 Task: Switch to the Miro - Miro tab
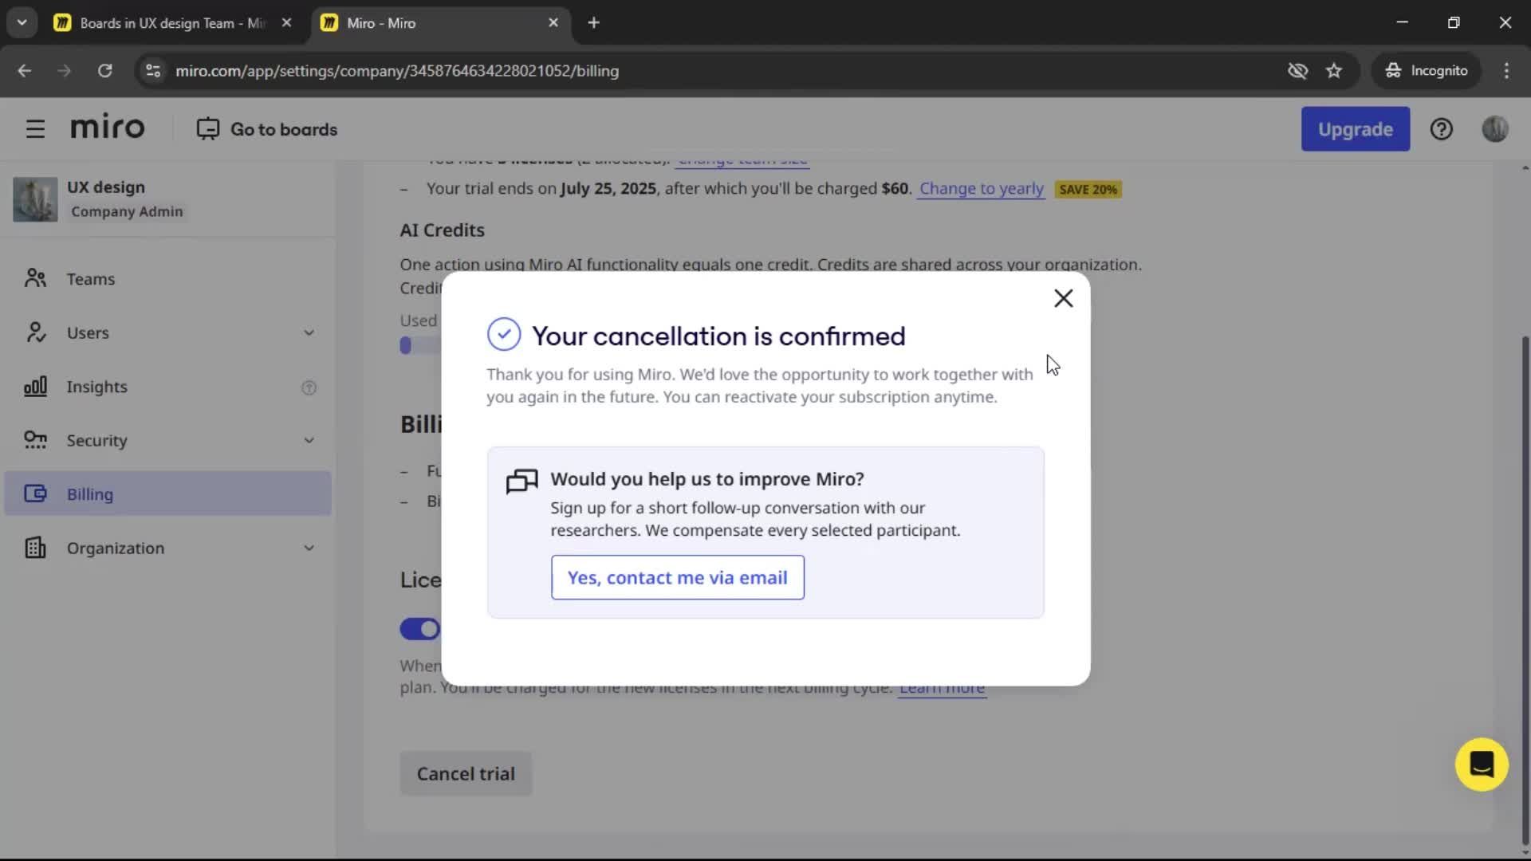pyautogui.click(x=380, y=23)
